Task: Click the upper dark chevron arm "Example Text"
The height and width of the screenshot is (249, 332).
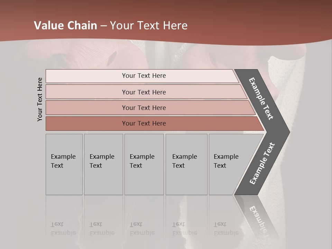Action: tap(261, 99)
